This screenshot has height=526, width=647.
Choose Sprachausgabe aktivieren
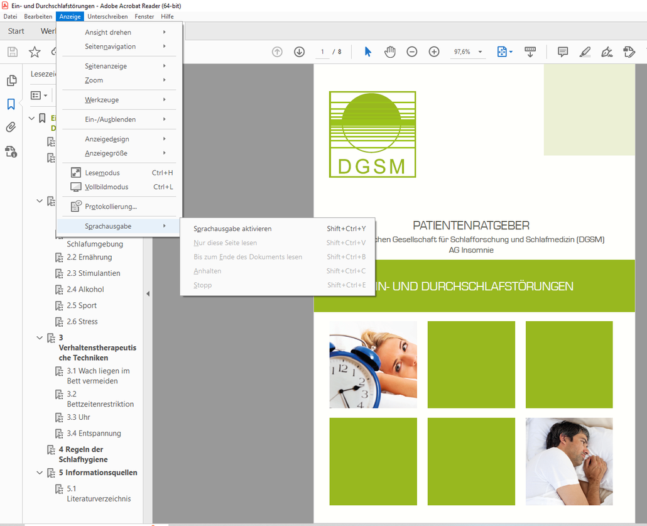coord(232,229)
